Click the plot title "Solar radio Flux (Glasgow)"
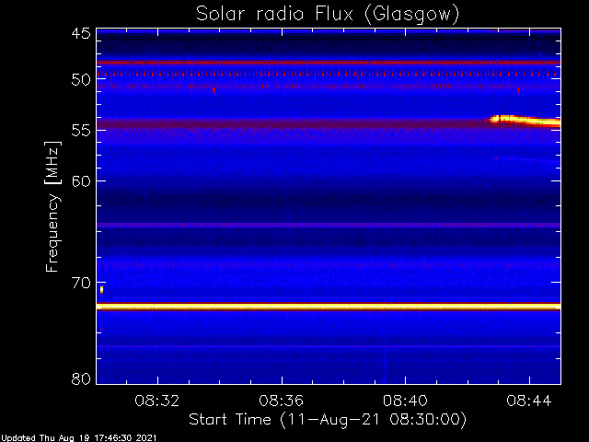Viewport: 589px width, 442px height. pos(328,15)
